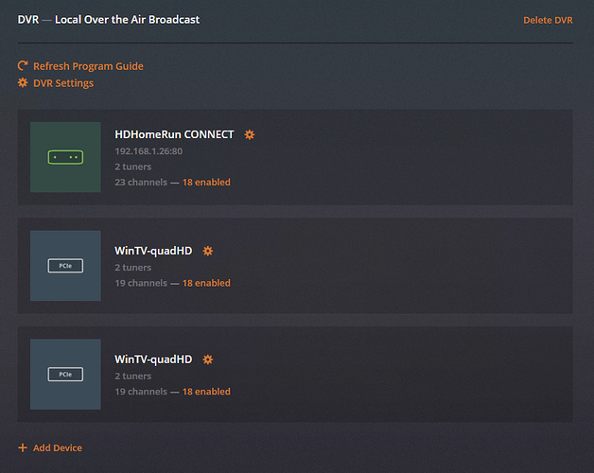Open gear icon beside the bottom WinTV-quadHD card
Screen dimensions: 594x473
tap(207, 359)
